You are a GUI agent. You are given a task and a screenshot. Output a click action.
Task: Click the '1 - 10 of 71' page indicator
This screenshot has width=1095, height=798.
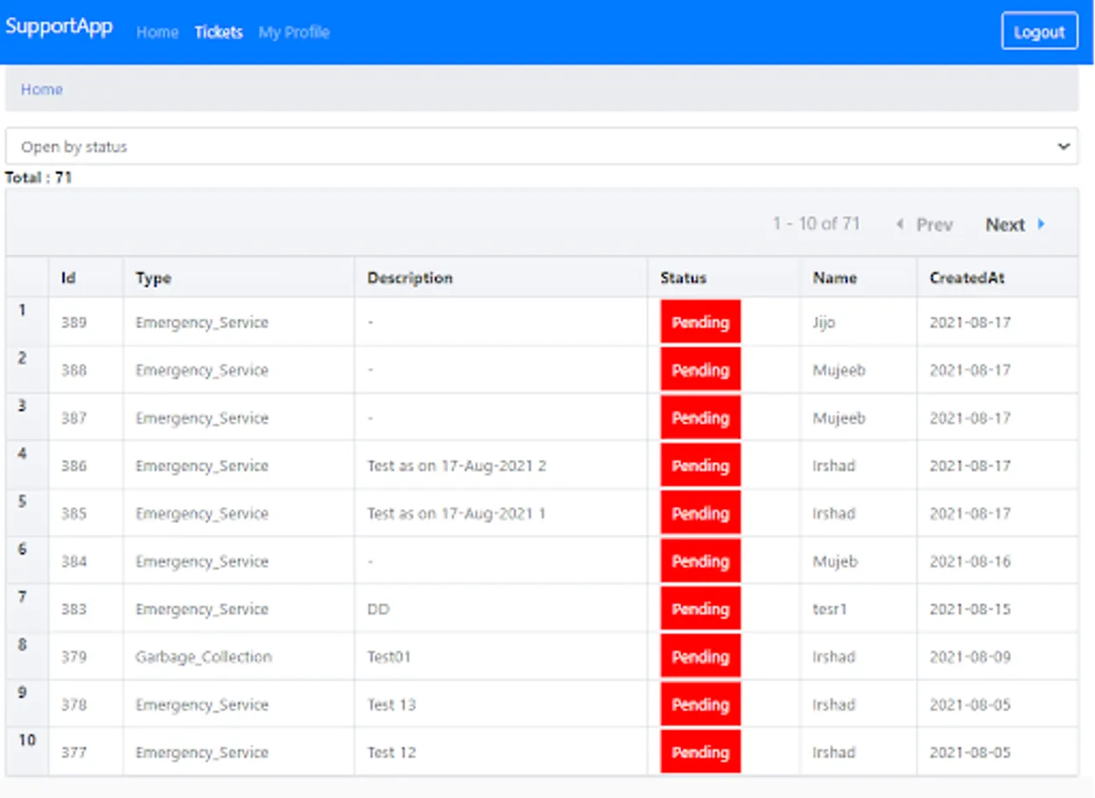[816, 224]
